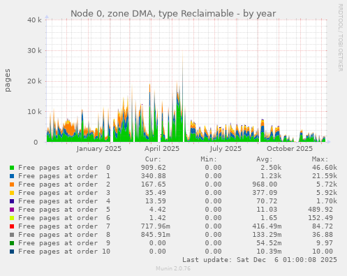347x276 pixels.
Task: Click the '40 k' y-axis tick label
Action: pyautogui.click(x=34, y=20)
